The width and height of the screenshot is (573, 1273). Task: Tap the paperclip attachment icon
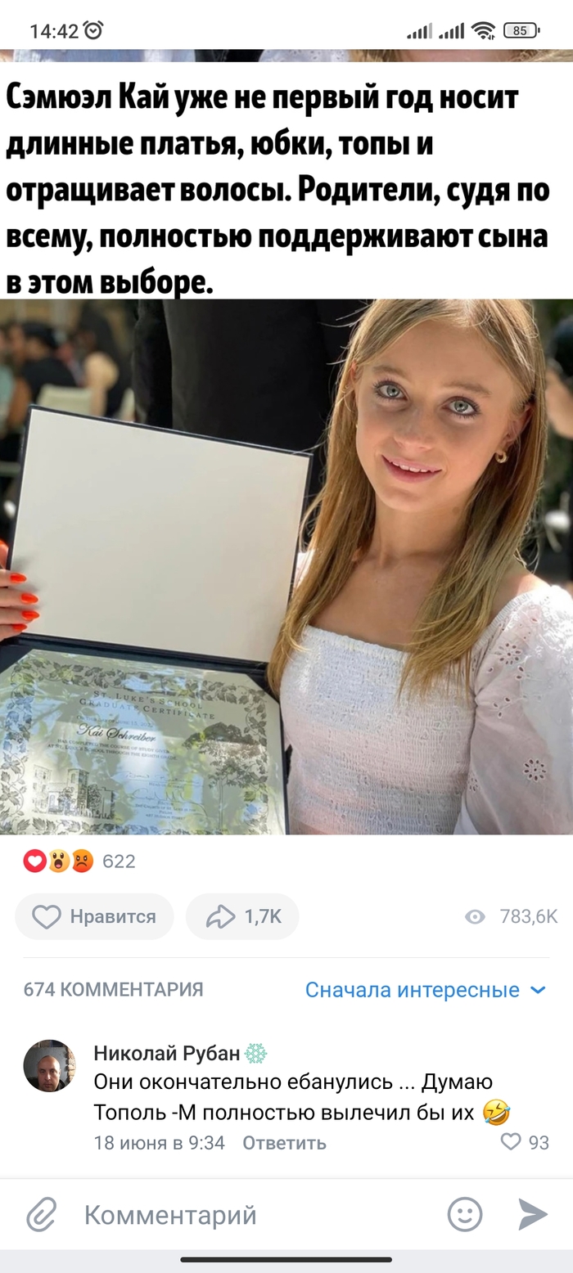(x=41, y=1214)
